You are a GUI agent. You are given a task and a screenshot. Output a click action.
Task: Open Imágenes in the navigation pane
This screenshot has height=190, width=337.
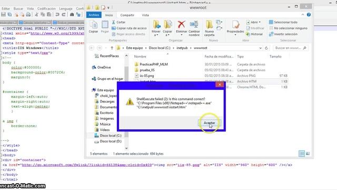click(x=107, y=118)
